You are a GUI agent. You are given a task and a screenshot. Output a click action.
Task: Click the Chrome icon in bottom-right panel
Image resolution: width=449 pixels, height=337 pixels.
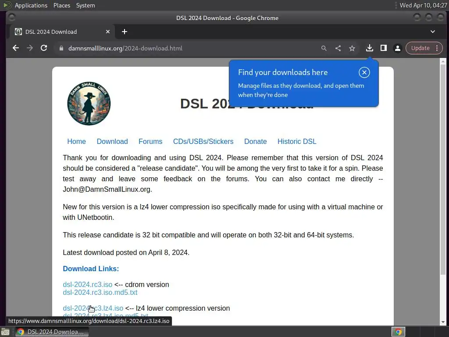click(398, 332)
